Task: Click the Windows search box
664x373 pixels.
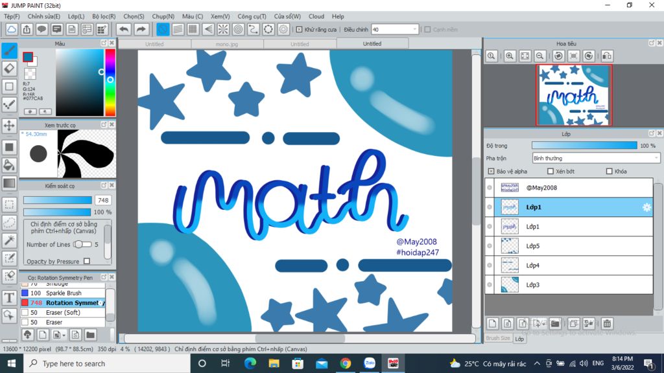Action: point(107,363)
